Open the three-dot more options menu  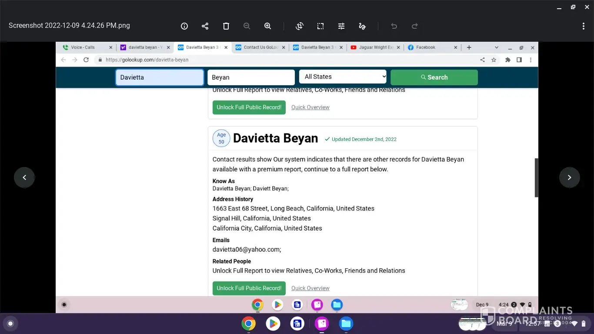[584, 26]
